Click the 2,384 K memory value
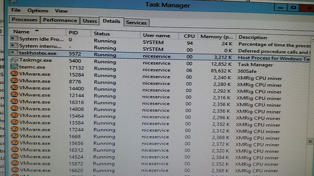314x176 pixels. tap(220, 158)
